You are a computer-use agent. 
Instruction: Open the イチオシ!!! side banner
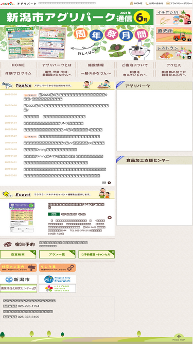tap(174, 17)
